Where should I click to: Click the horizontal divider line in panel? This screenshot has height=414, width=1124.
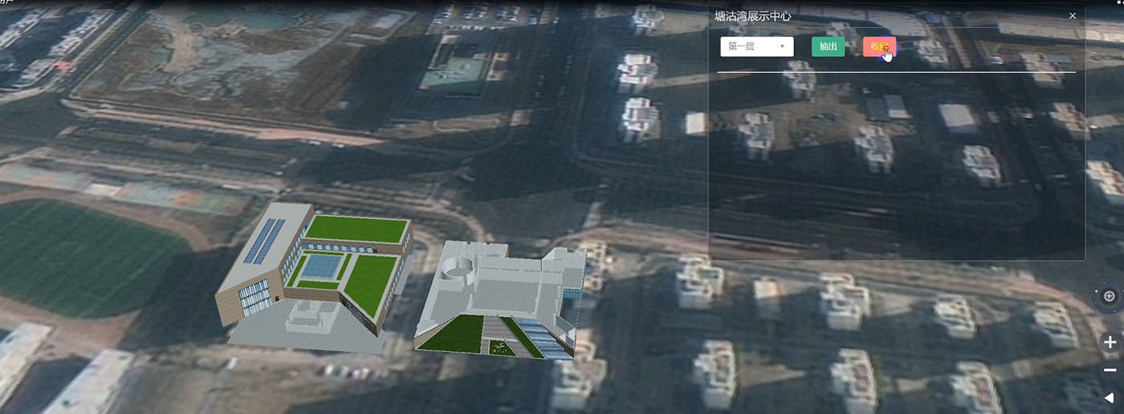(895, 72)
